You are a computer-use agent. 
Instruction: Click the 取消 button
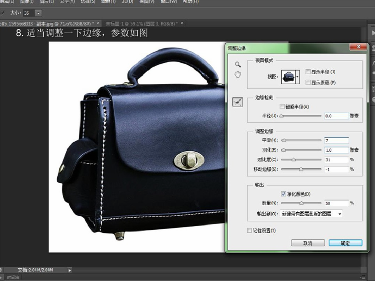[x=307, y=243]
